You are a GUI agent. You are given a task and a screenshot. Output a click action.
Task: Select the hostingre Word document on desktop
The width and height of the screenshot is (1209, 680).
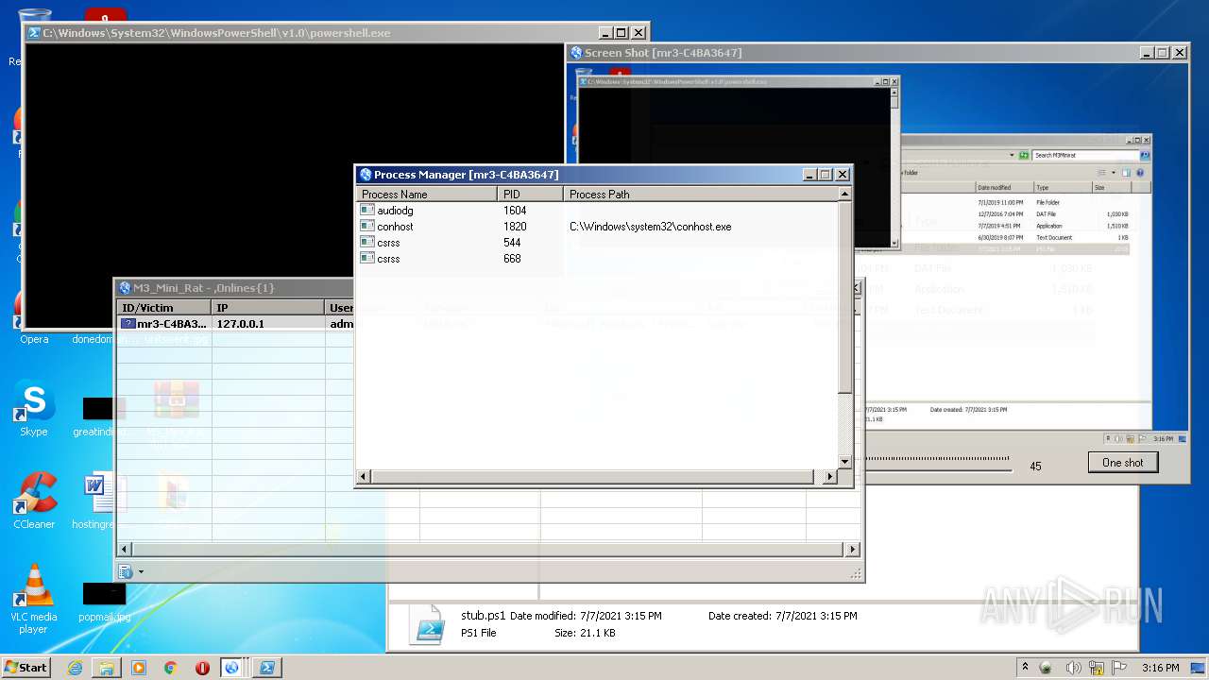98,501
